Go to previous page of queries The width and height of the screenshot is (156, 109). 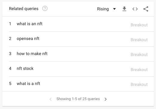coord(50,99)
